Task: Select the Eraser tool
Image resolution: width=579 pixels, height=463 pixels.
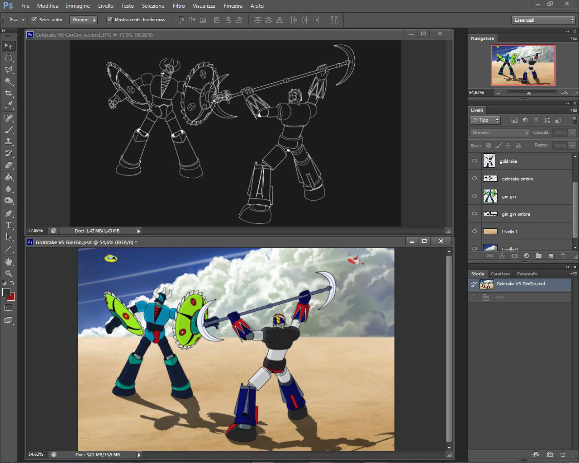Action: [x=9, y=165]
